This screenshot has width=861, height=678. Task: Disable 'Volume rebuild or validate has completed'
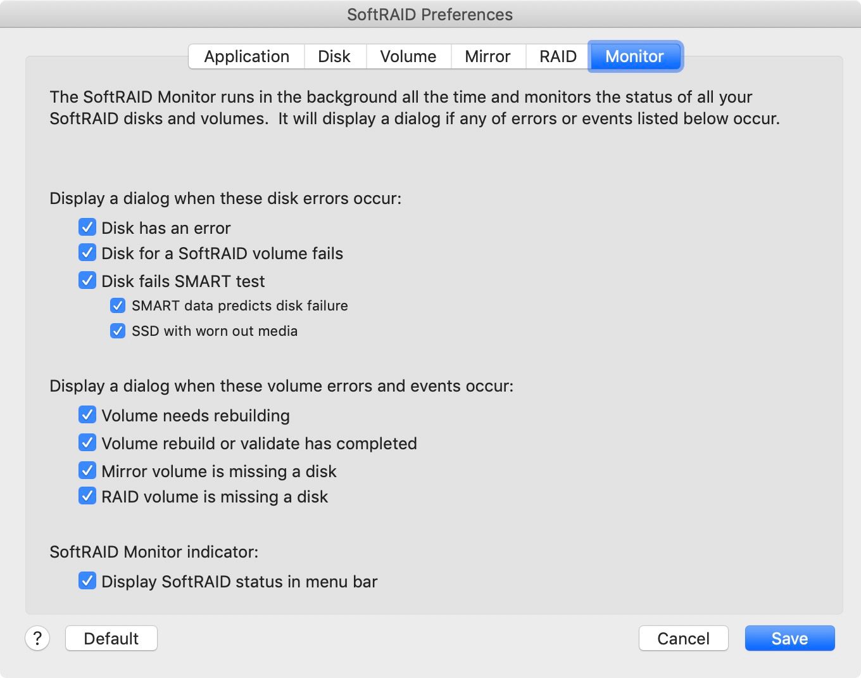coord(87,442)
